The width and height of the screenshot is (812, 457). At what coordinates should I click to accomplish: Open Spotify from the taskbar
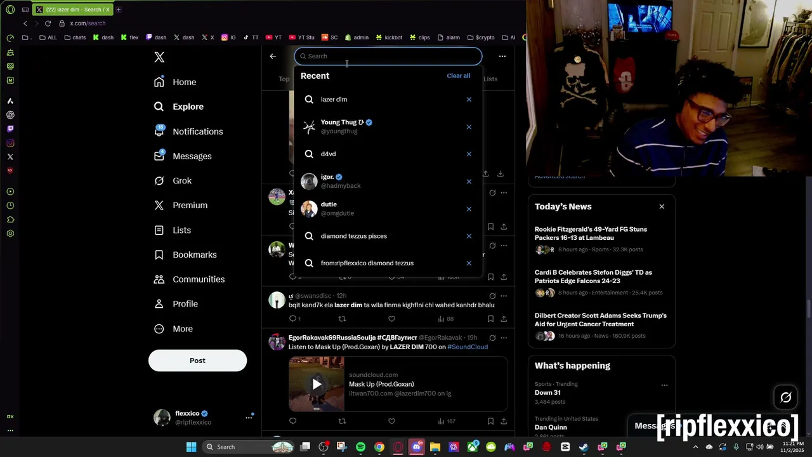pyautogui.click(x=360, y=447)
